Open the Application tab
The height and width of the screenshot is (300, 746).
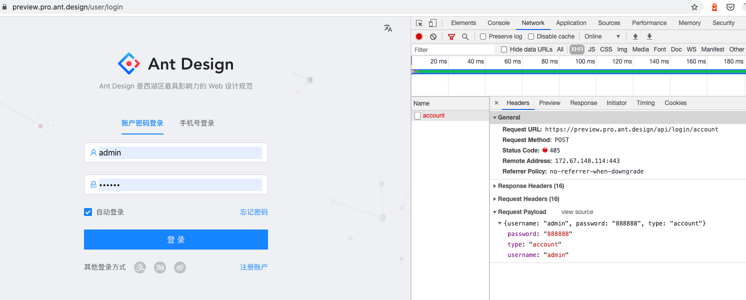tap(571, 23)
